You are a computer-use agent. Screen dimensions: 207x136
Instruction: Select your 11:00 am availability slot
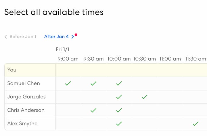[170, 70]
